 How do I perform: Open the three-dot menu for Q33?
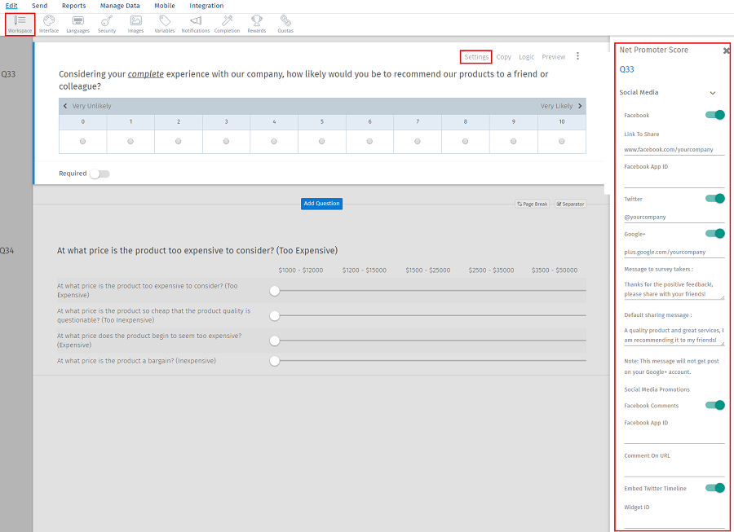[x=577, y=55]
